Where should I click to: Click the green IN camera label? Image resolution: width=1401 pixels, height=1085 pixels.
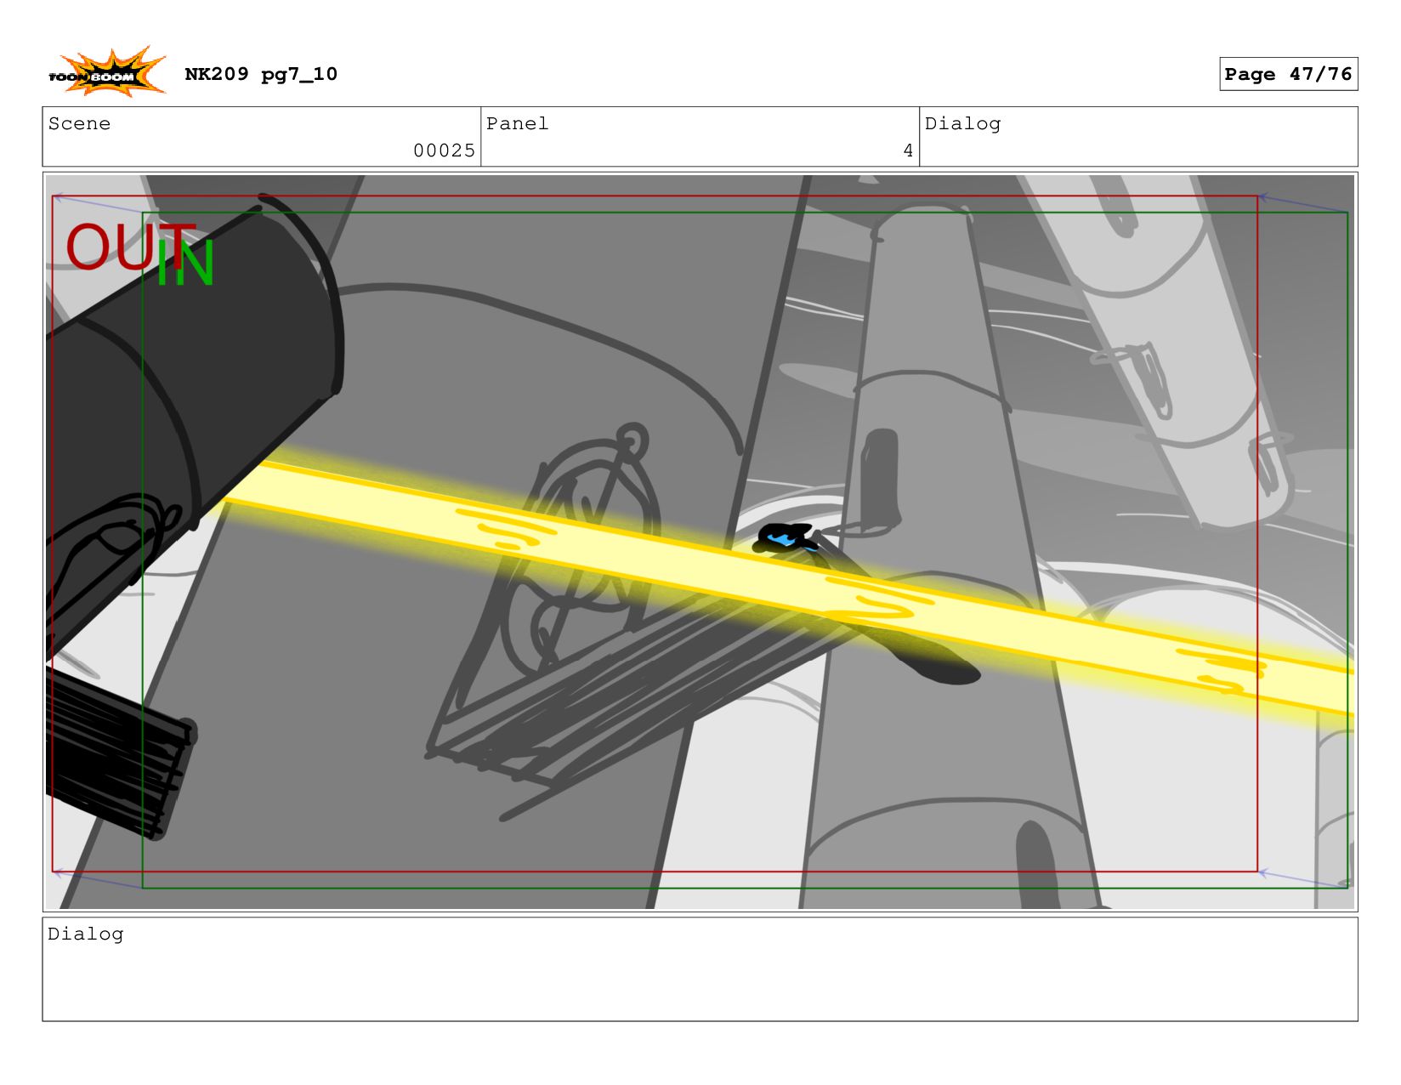185,264
